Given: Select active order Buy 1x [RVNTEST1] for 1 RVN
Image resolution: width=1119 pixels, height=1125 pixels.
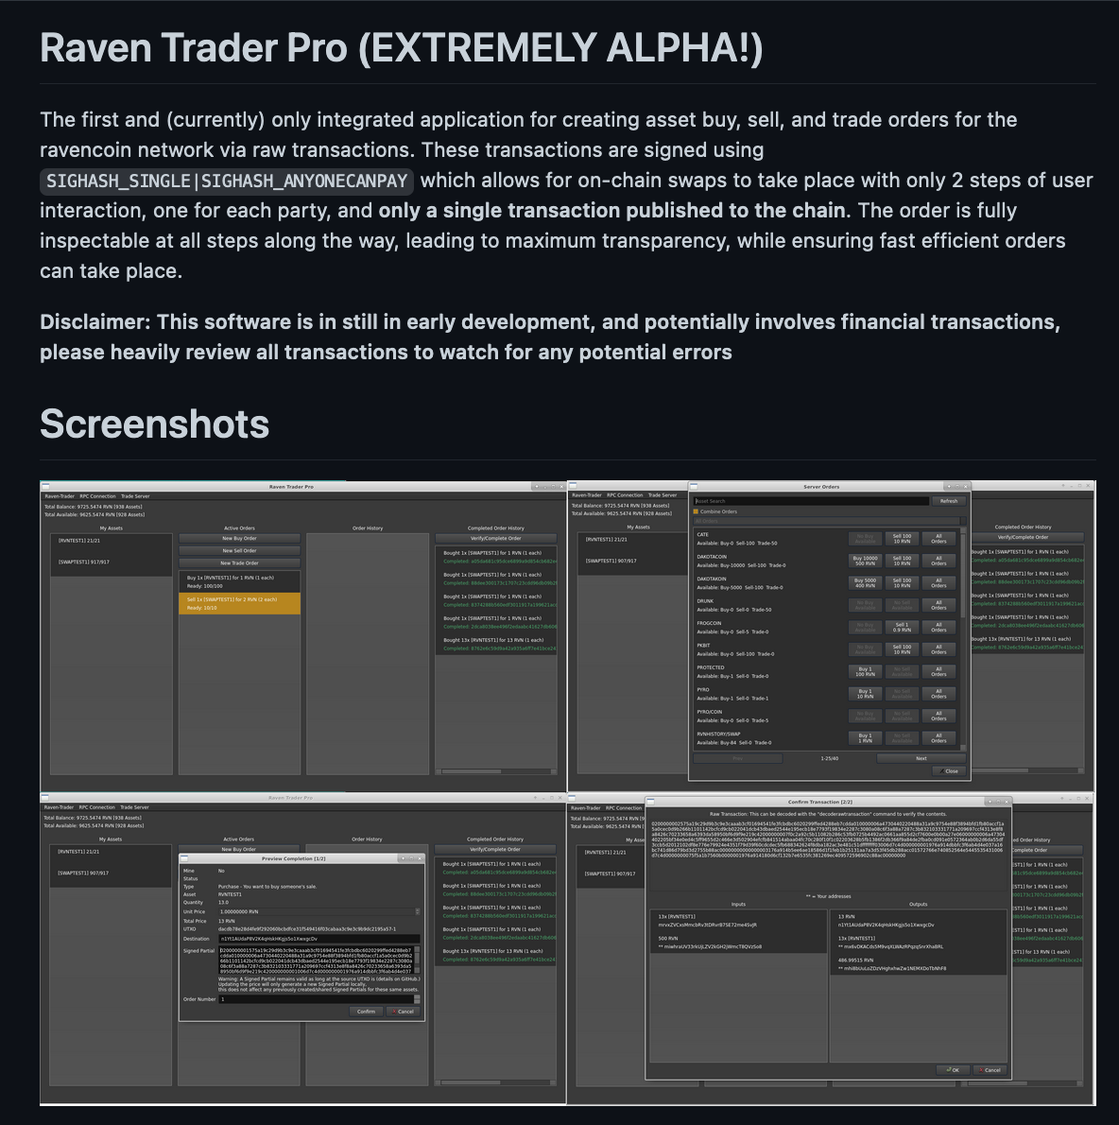Looking at the screenshot, I should tap(239, 581).
